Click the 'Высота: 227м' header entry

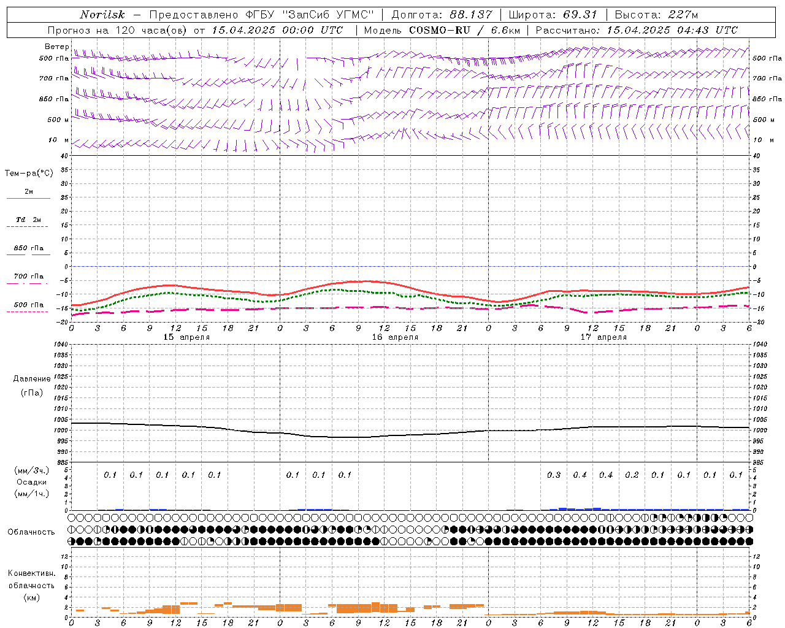[656, 15]
